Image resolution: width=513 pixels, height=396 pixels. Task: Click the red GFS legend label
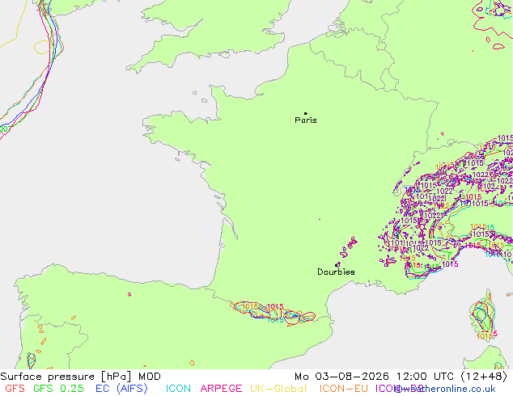pos(15,389)
